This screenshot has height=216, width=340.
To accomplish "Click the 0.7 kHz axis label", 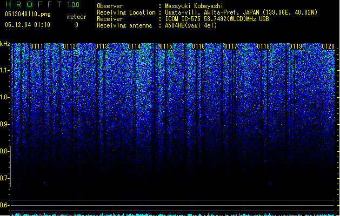I will pyautogui.click(x=4, y=178).
